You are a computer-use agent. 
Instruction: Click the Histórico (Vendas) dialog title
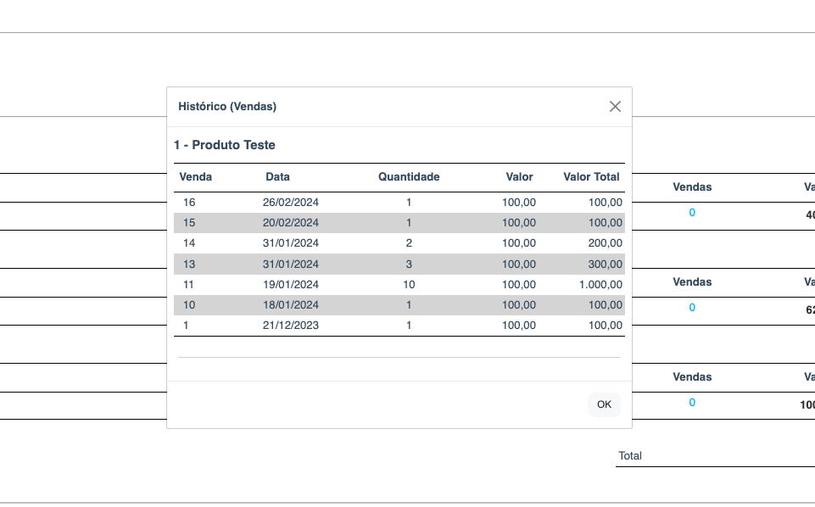click(227, 107)
